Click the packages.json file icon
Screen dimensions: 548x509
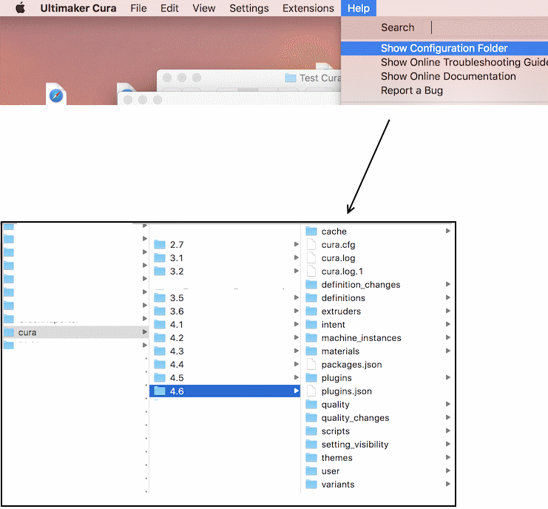[x=311, y=364]
